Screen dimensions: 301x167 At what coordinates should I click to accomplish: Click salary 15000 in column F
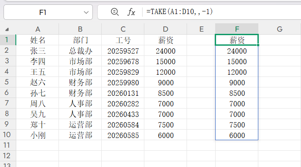237,62
